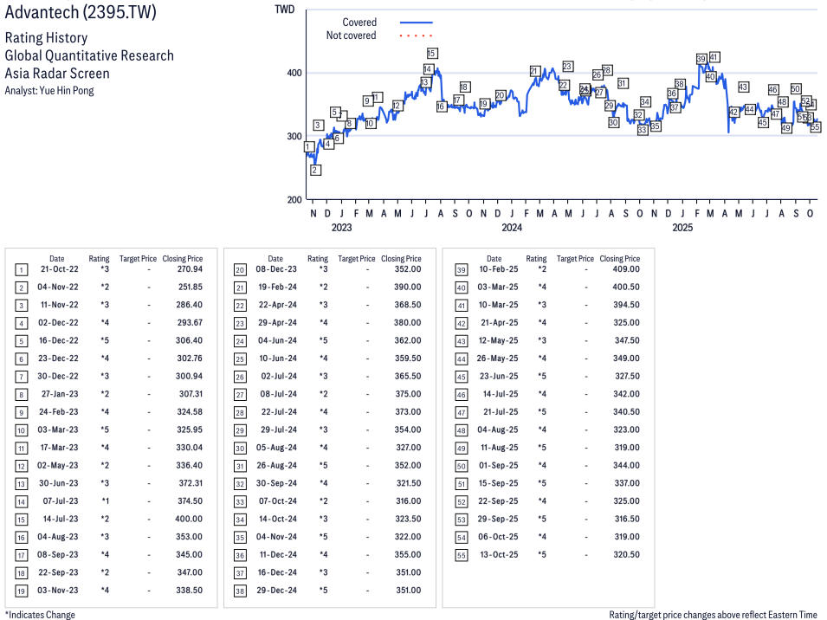
Task: Select marker 41 on the price chart
Action: click(x=714, y=58)
